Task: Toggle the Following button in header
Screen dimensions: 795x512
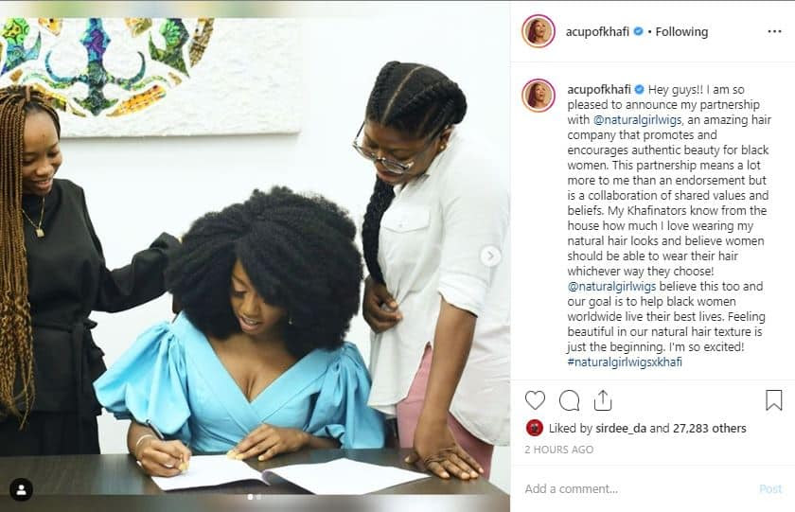Action: (681, 31)
